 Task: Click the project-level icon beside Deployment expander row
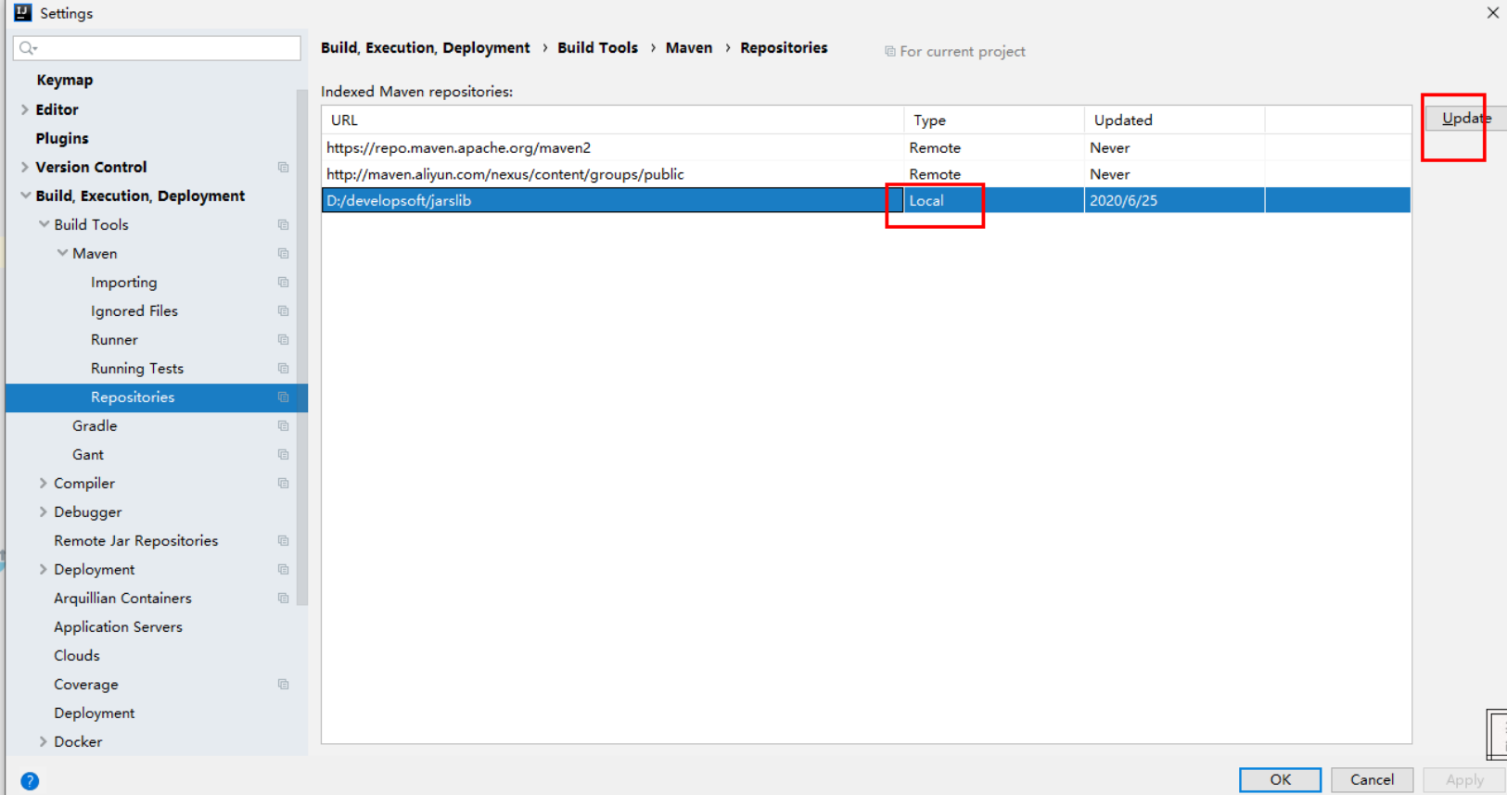[x=284, y=570]
